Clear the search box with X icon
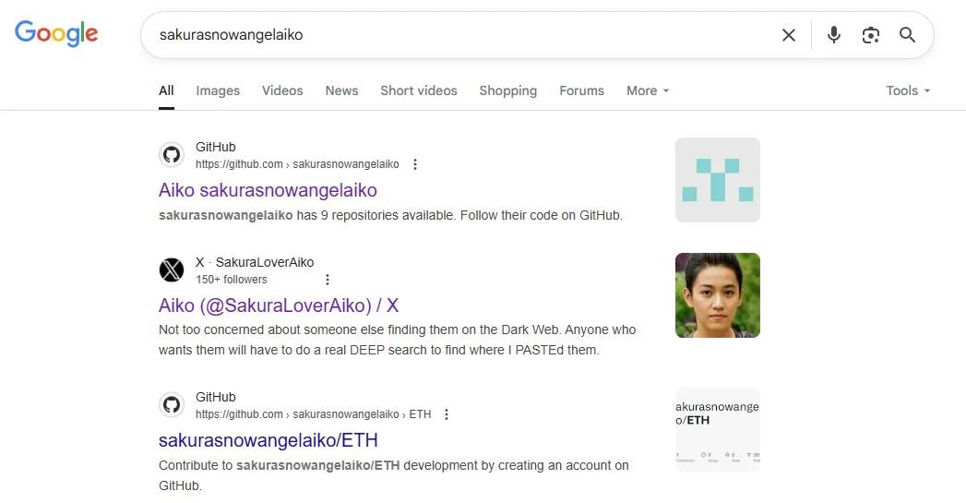 click(789, 35)
